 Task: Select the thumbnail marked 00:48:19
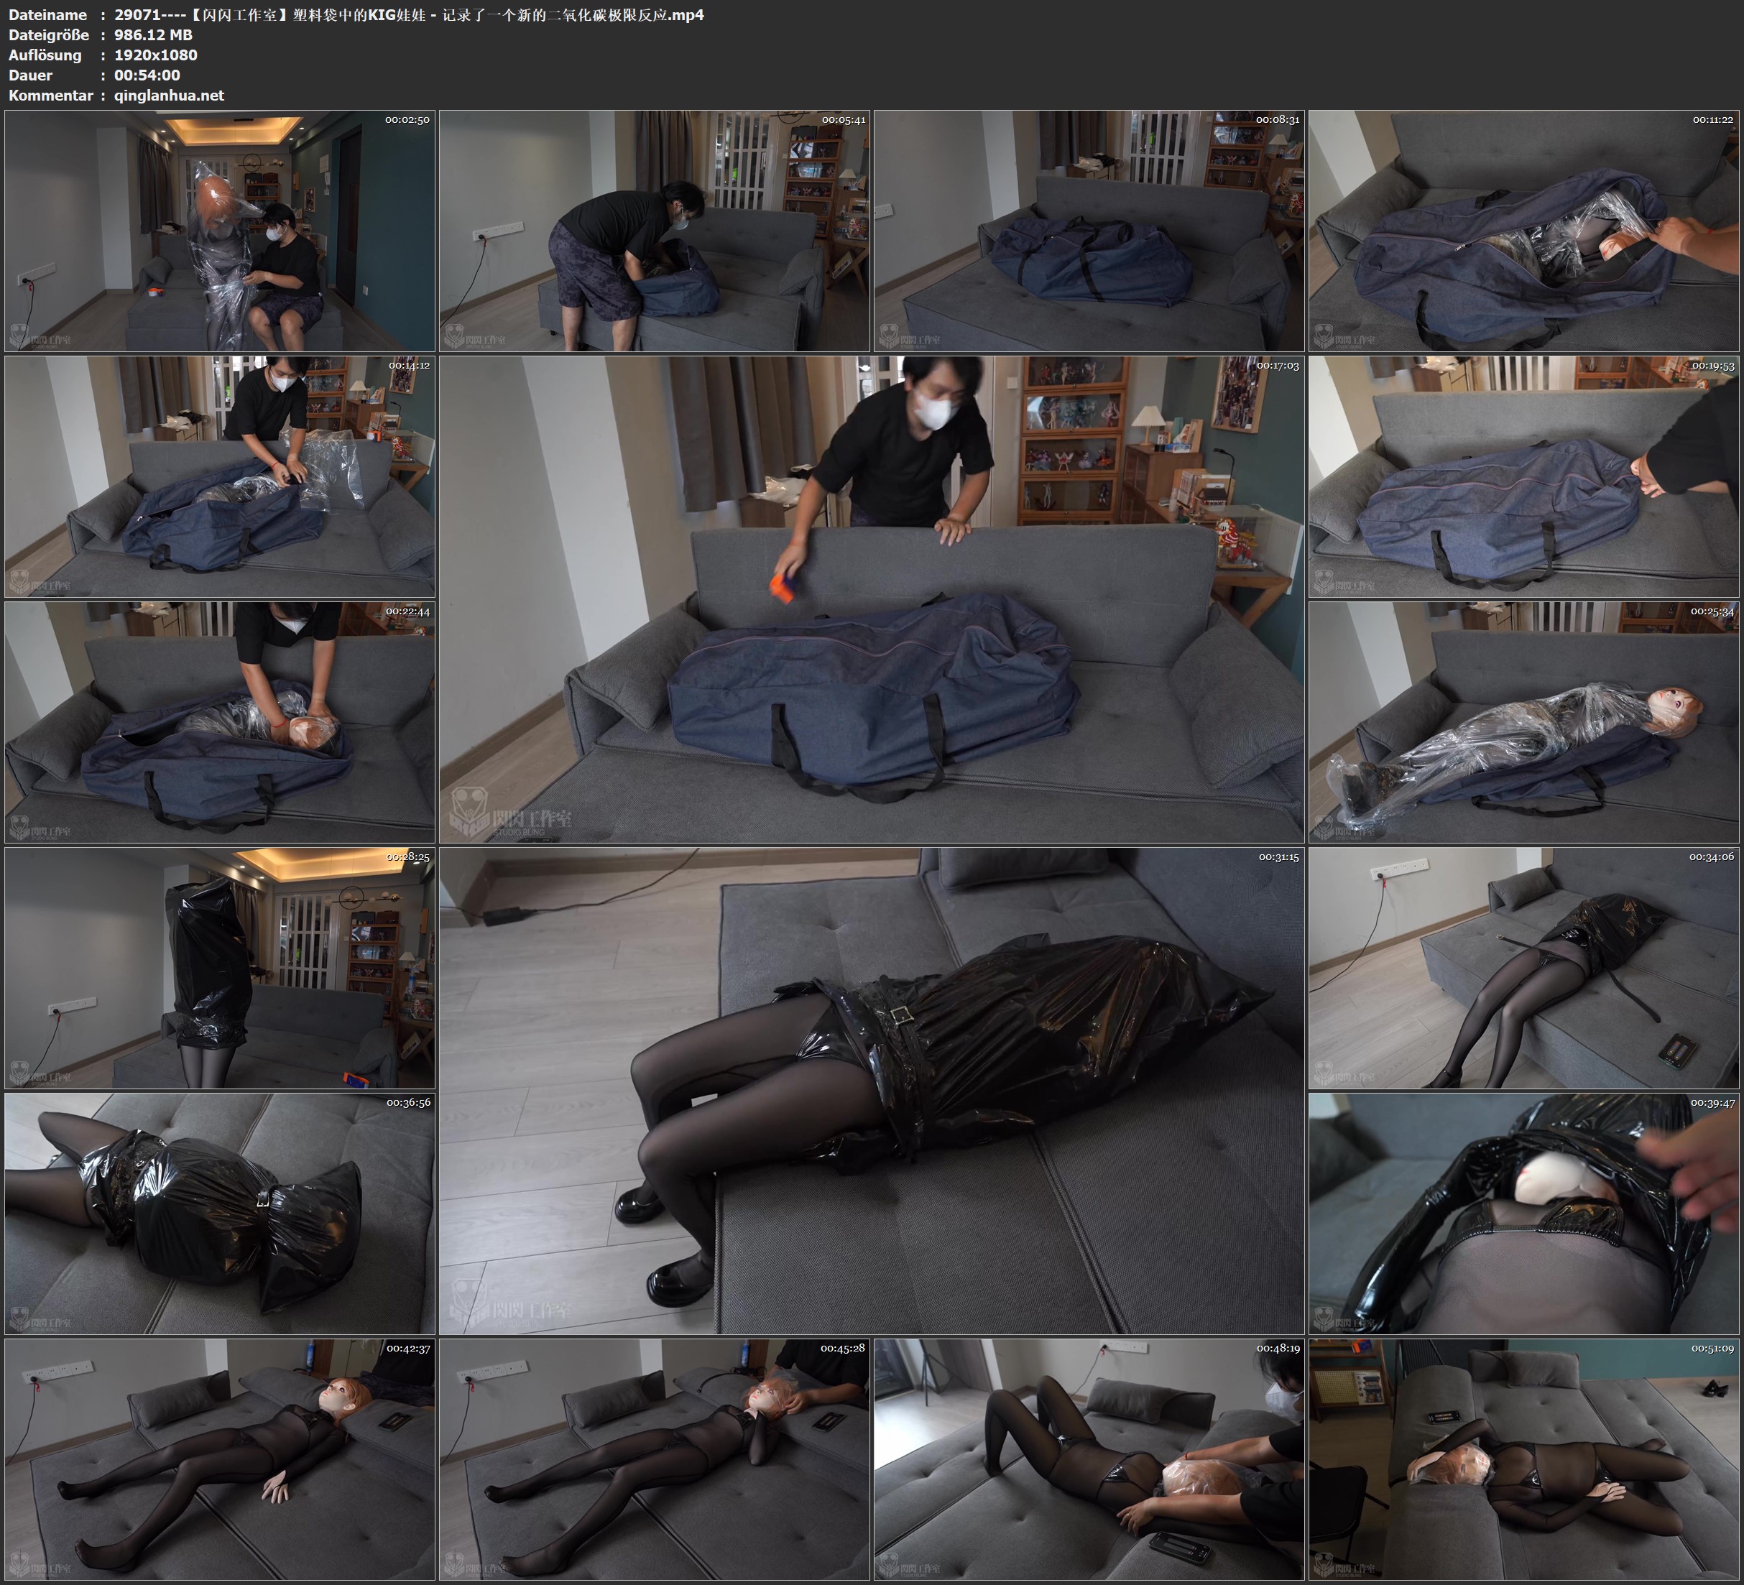click(x=1088, y=1459)
